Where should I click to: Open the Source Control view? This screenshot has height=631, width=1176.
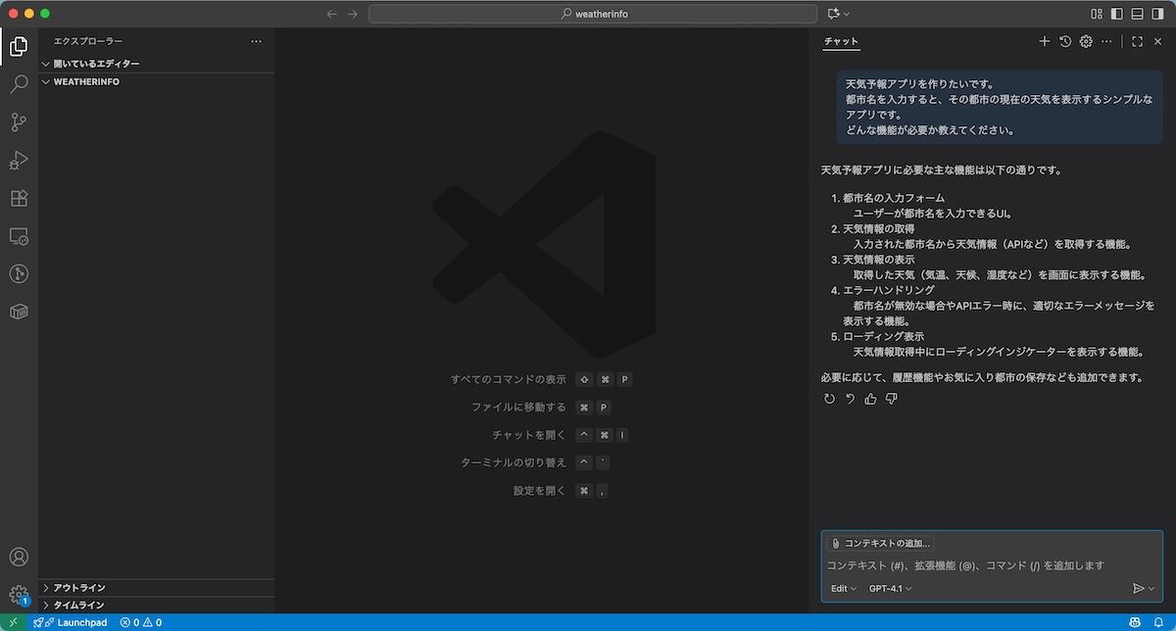click(19, 122)
